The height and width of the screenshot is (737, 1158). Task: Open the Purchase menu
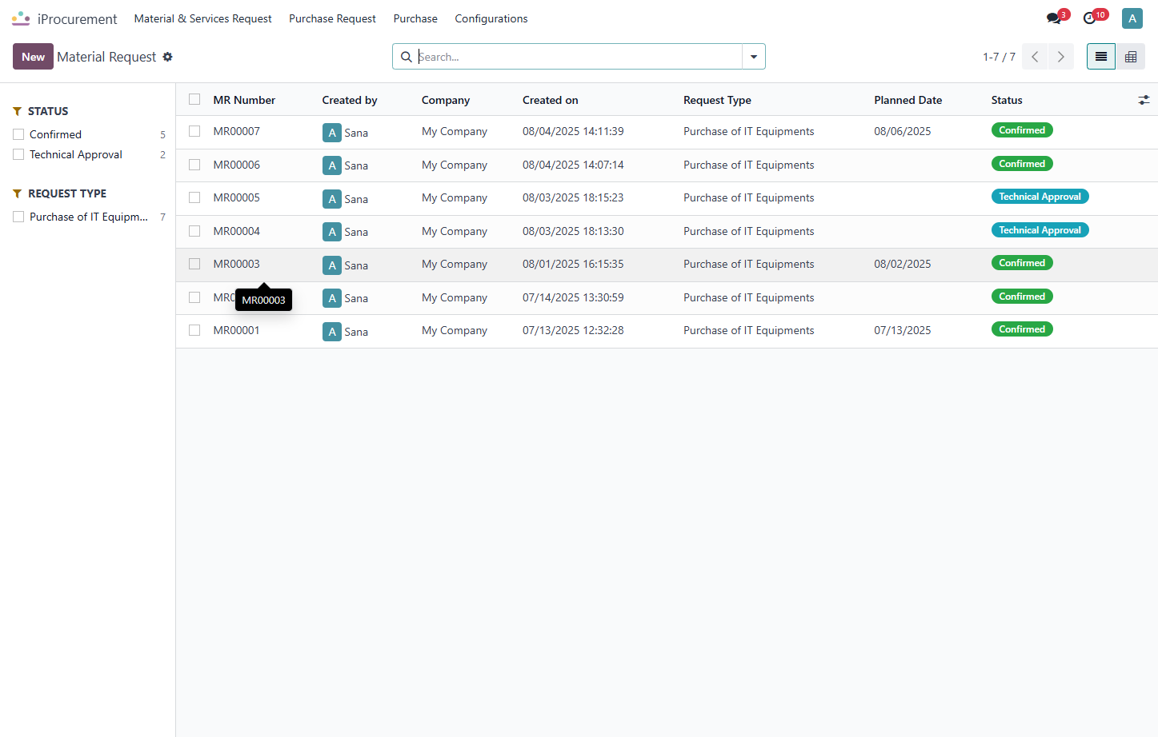(x=415, y=18)
